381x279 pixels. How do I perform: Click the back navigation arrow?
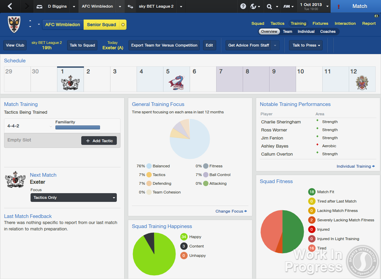[x=9, y=6]
